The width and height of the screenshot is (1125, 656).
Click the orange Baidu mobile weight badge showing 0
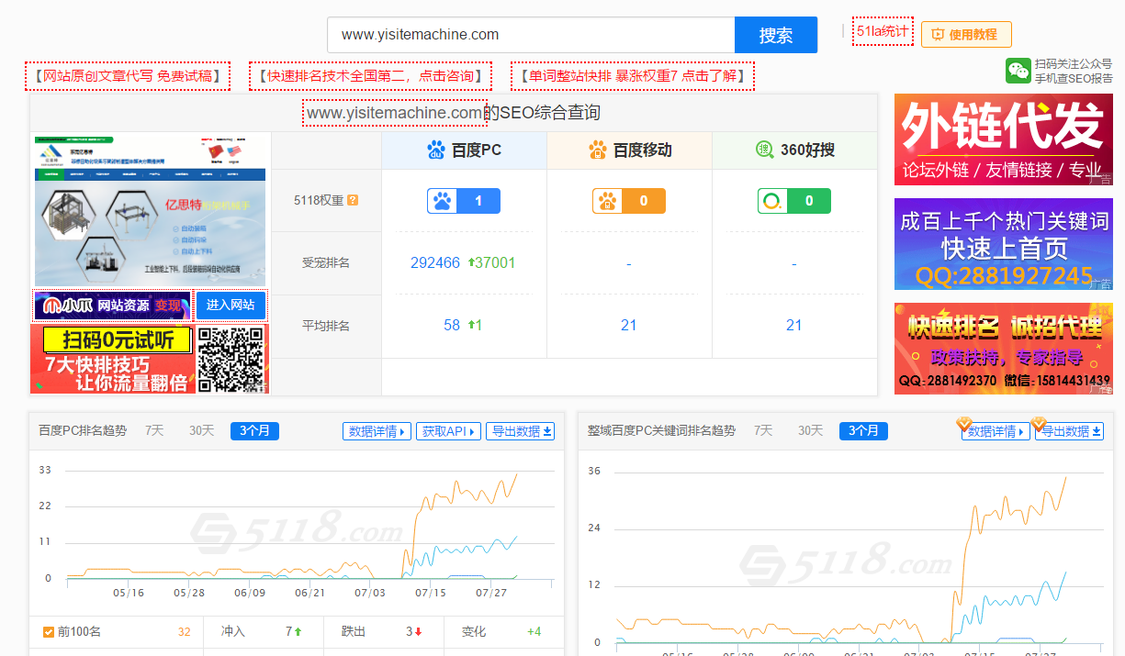[x=629, y=201]
